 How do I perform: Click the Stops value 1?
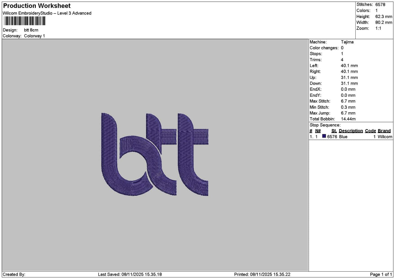click(342, 54)
